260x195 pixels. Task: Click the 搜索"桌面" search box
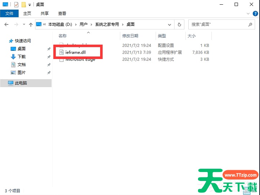[216, 24]
